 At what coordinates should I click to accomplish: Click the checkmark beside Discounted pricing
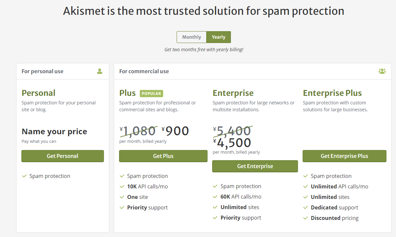pos(306,218)
